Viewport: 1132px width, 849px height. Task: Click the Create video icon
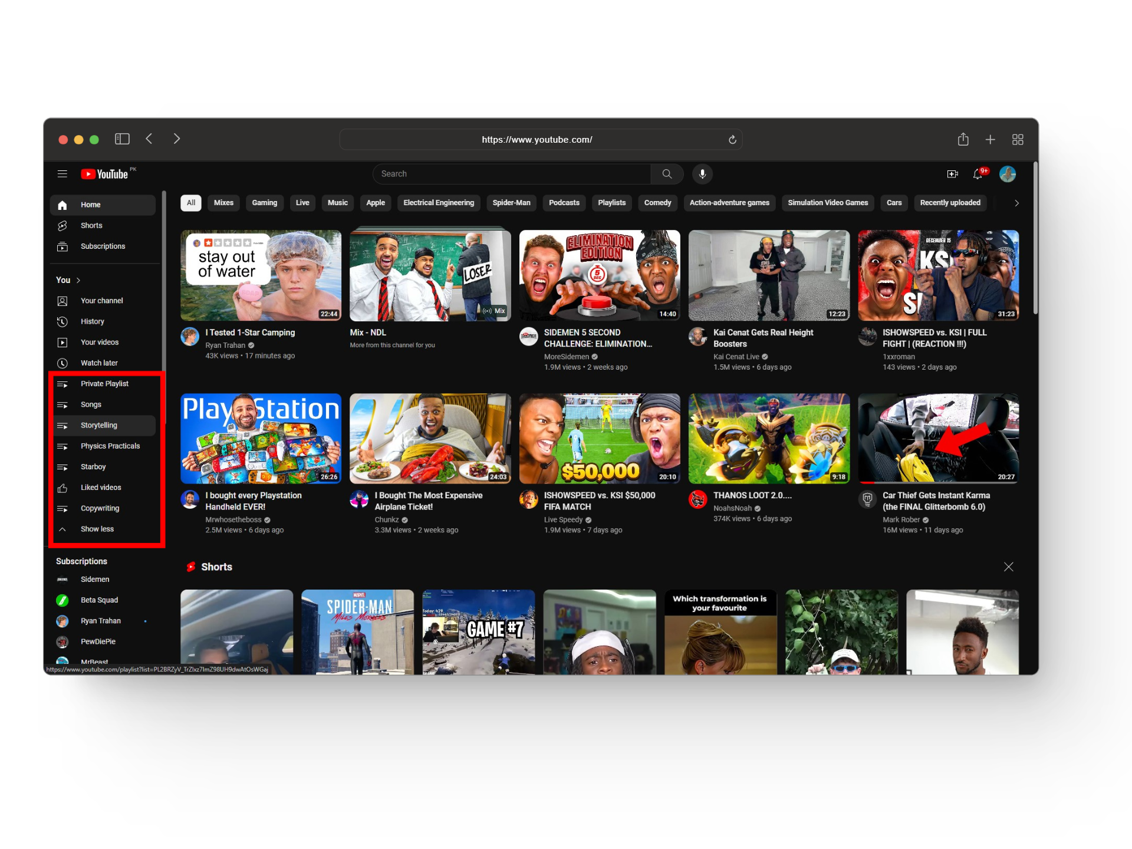(952, 174)
